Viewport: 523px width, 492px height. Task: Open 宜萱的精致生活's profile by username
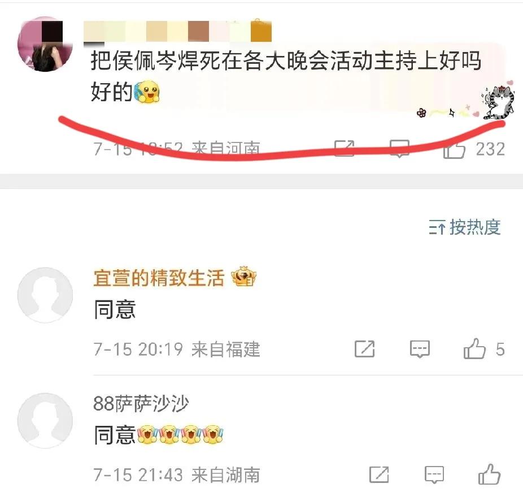(x=159, y=278)
